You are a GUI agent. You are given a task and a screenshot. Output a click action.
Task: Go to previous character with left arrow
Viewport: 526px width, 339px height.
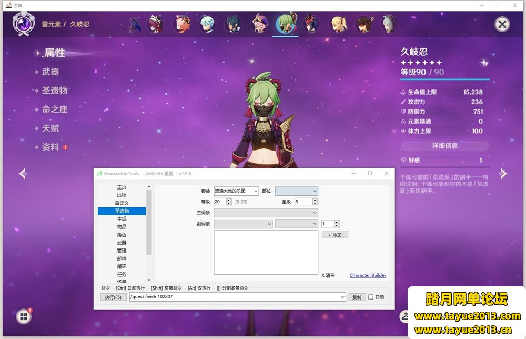(23, 173)
